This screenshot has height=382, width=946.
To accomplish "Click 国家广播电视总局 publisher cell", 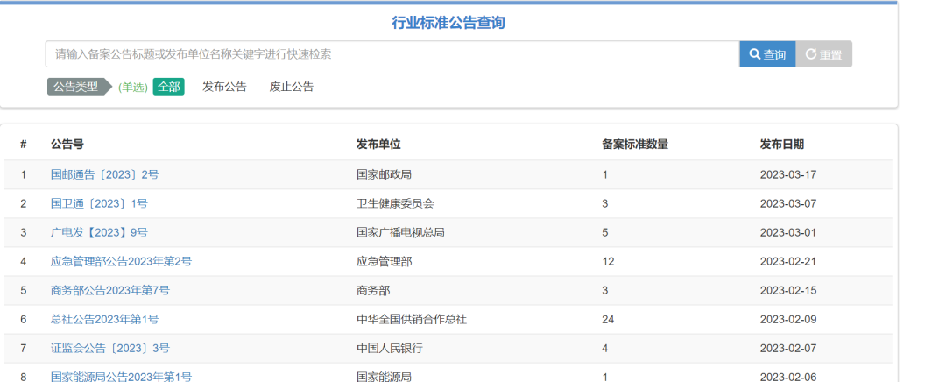I will tap(400, 232).
